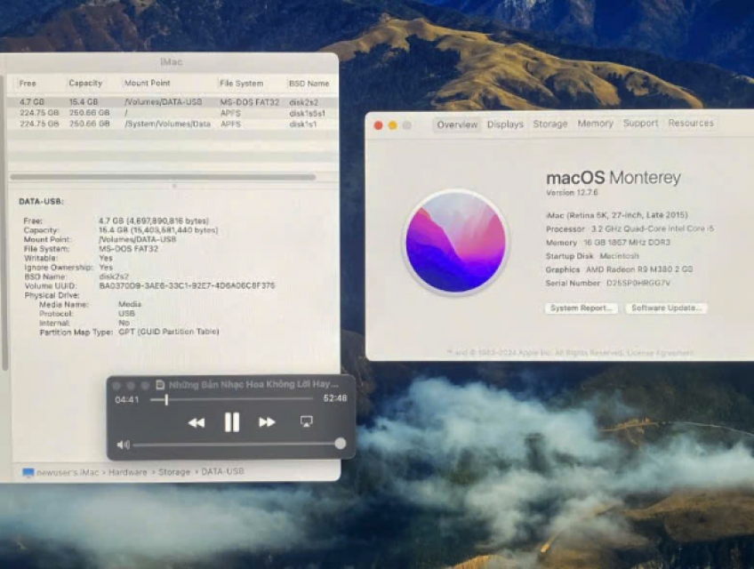Image resolution: width=754 pixels, height=569 pixels.
Task: Go to the Support tab
Action: point(640,124)
